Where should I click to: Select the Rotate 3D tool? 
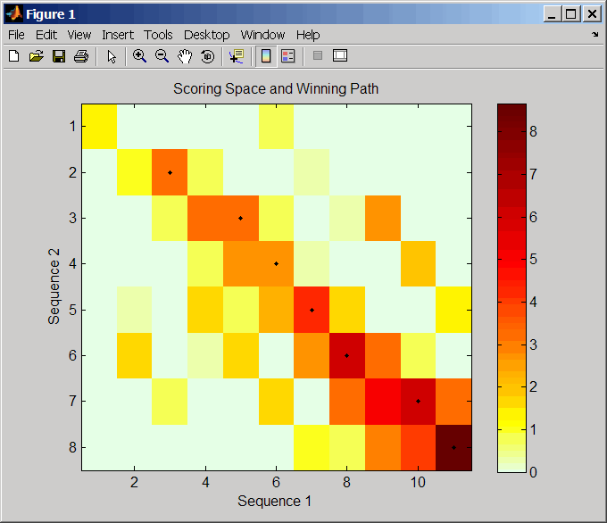click(207, 56)
